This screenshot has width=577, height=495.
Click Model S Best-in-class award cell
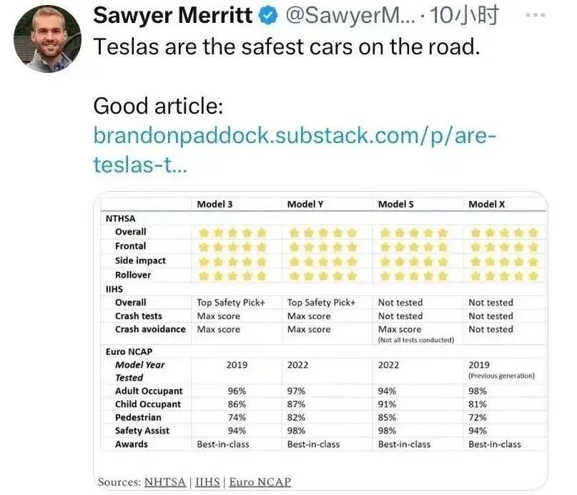tap(404, 444)
